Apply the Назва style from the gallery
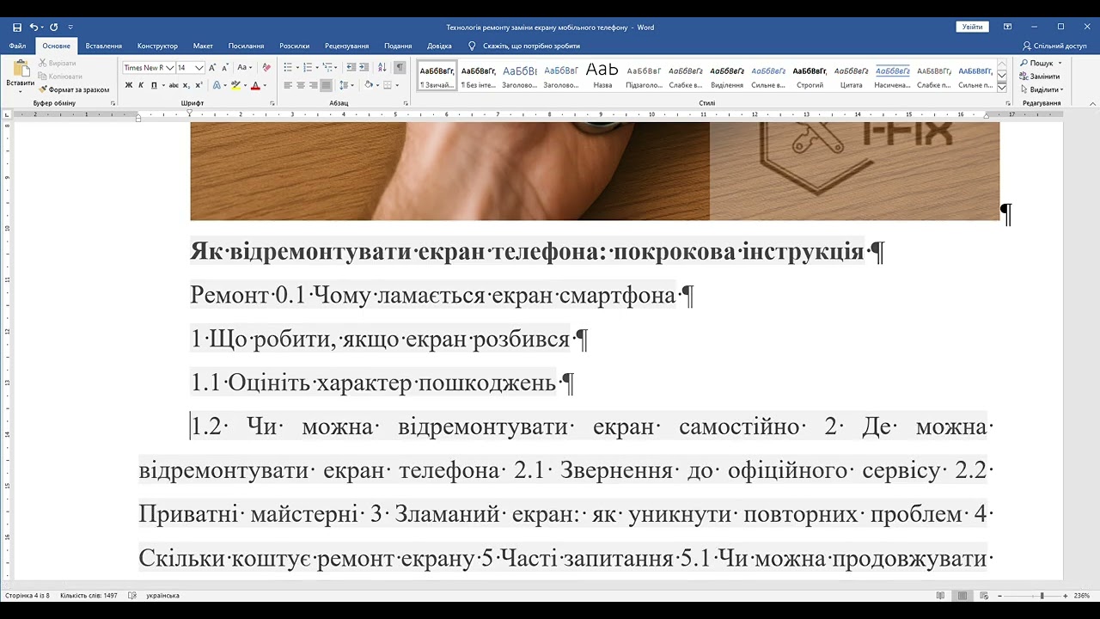This screenshot has width=1100, height=619. pyautogui.click(x=602, y=76)
